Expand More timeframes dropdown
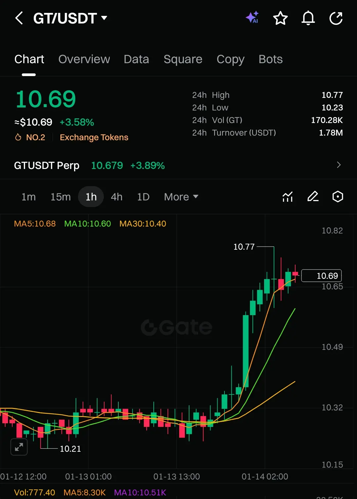Image resolution: width=357 pixels, height=499 pixels. (x=181, y=197)
